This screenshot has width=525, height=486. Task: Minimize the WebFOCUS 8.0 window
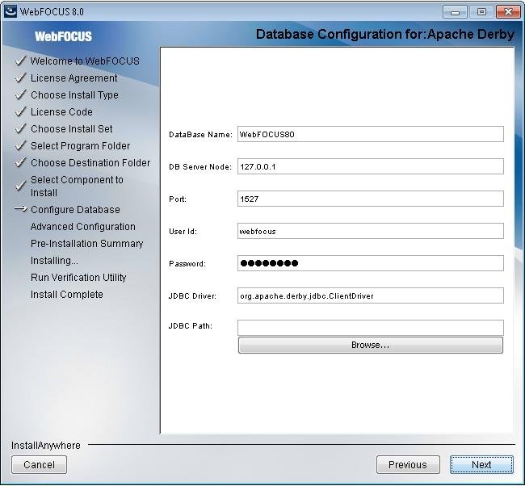click(x=455, y=12)
